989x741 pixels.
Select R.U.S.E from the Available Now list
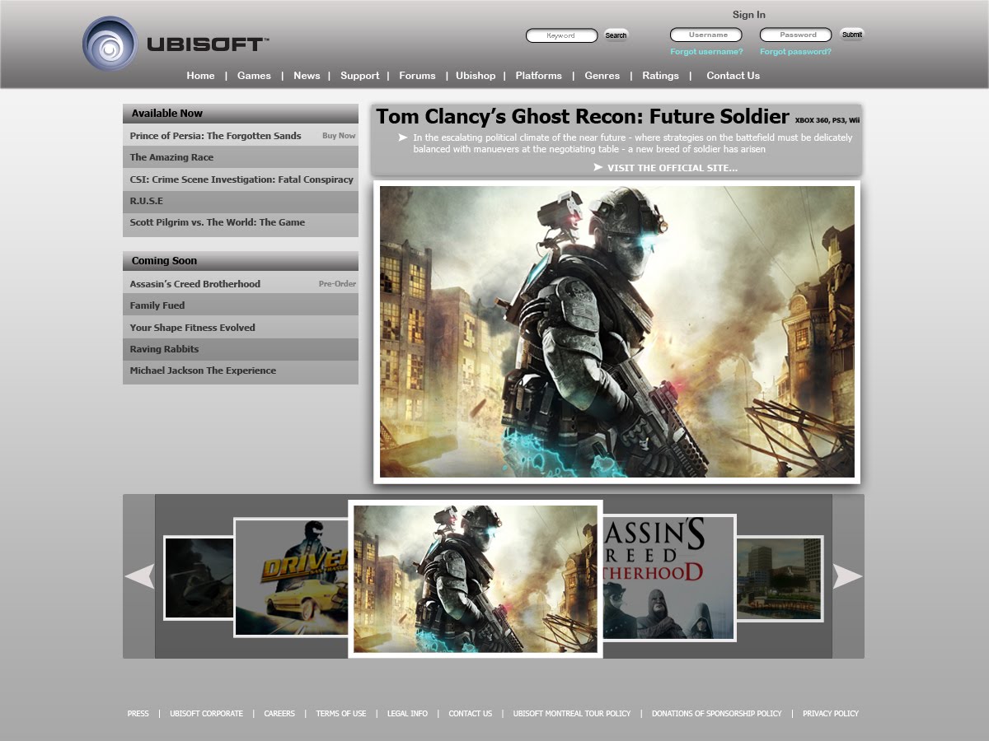tap(147, 201)
